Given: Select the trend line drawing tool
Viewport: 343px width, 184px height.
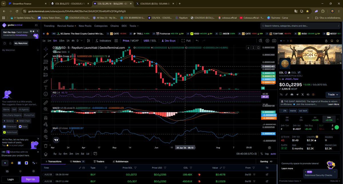Looking at the screenshot, I should (x=46, y=55).
